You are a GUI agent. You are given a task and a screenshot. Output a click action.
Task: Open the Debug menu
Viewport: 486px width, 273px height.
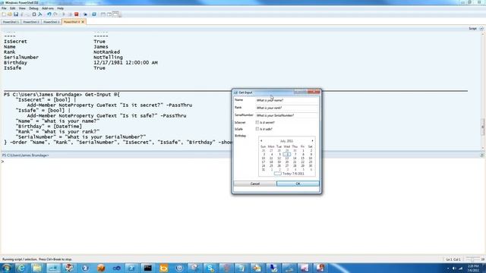(x=33, y=8)
